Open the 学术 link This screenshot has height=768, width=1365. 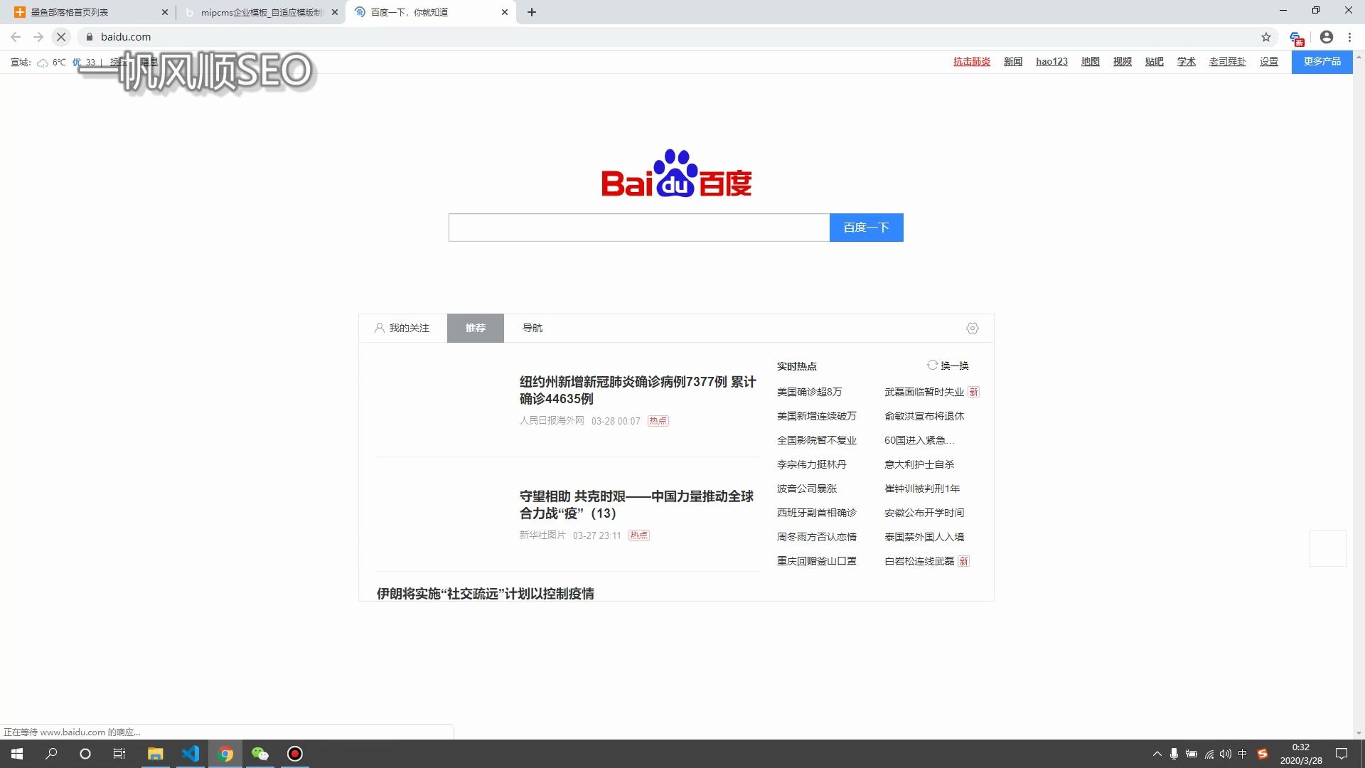1187,62
